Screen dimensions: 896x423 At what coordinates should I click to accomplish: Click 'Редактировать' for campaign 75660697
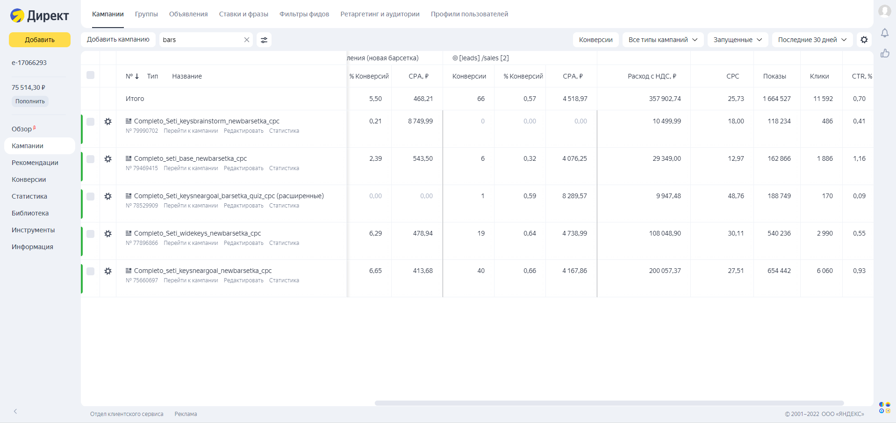point(244,280)
